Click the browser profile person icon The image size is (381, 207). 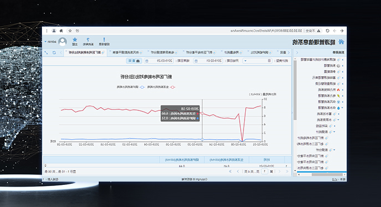[54, 31]
